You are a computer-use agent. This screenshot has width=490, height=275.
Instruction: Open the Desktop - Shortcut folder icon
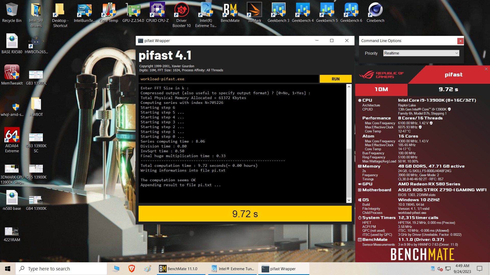point(60,15)
